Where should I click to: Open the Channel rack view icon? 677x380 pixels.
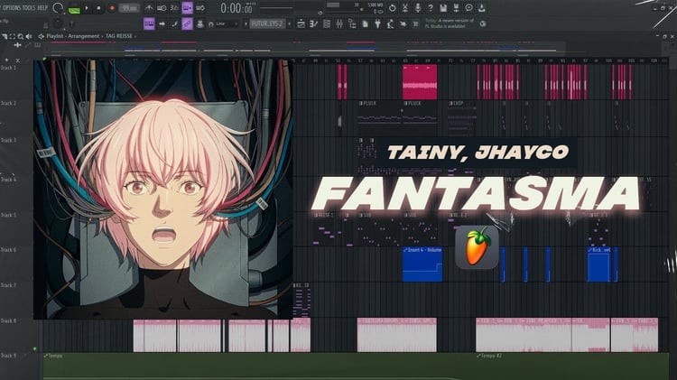click(327, 23)
